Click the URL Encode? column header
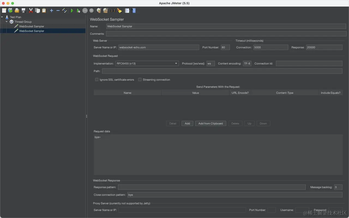The width and height of the screenshot is (349, 218). (x=240, y=93)
